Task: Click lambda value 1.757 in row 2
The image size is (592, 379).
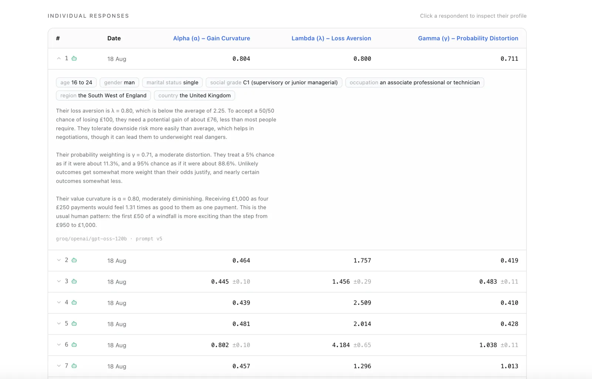Action: 362,260
